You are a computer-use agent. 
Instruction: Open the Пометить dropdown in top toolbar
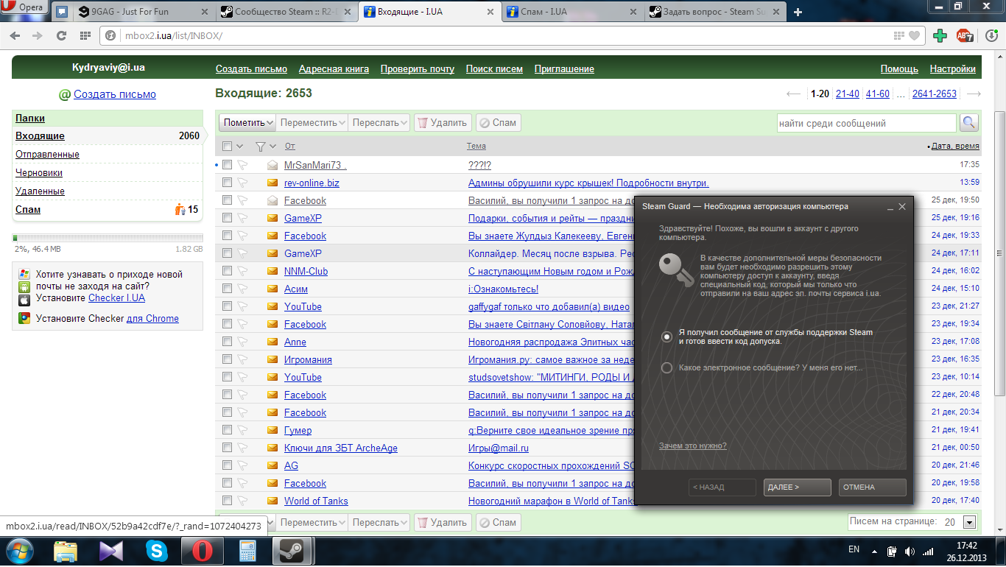pyautogui.click(x=248, y=123)
